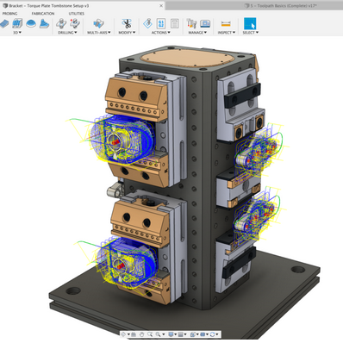Image resolution: width=343 pixels, height=343 pixels.
Task: Click the Setup Sheet icon in Actions
Action: (x=174, y=23)
